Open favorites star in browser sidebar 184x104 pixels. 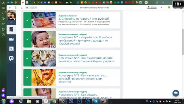coord(3,24)
